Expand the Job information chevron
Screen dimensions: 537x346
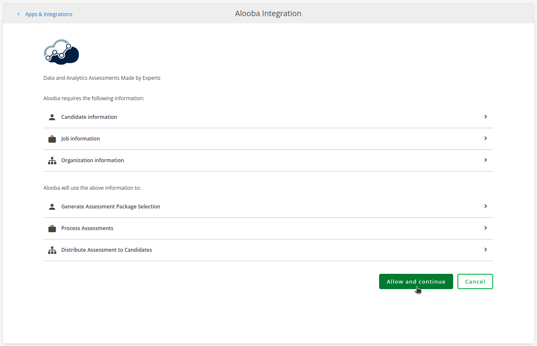click(486, 138)
